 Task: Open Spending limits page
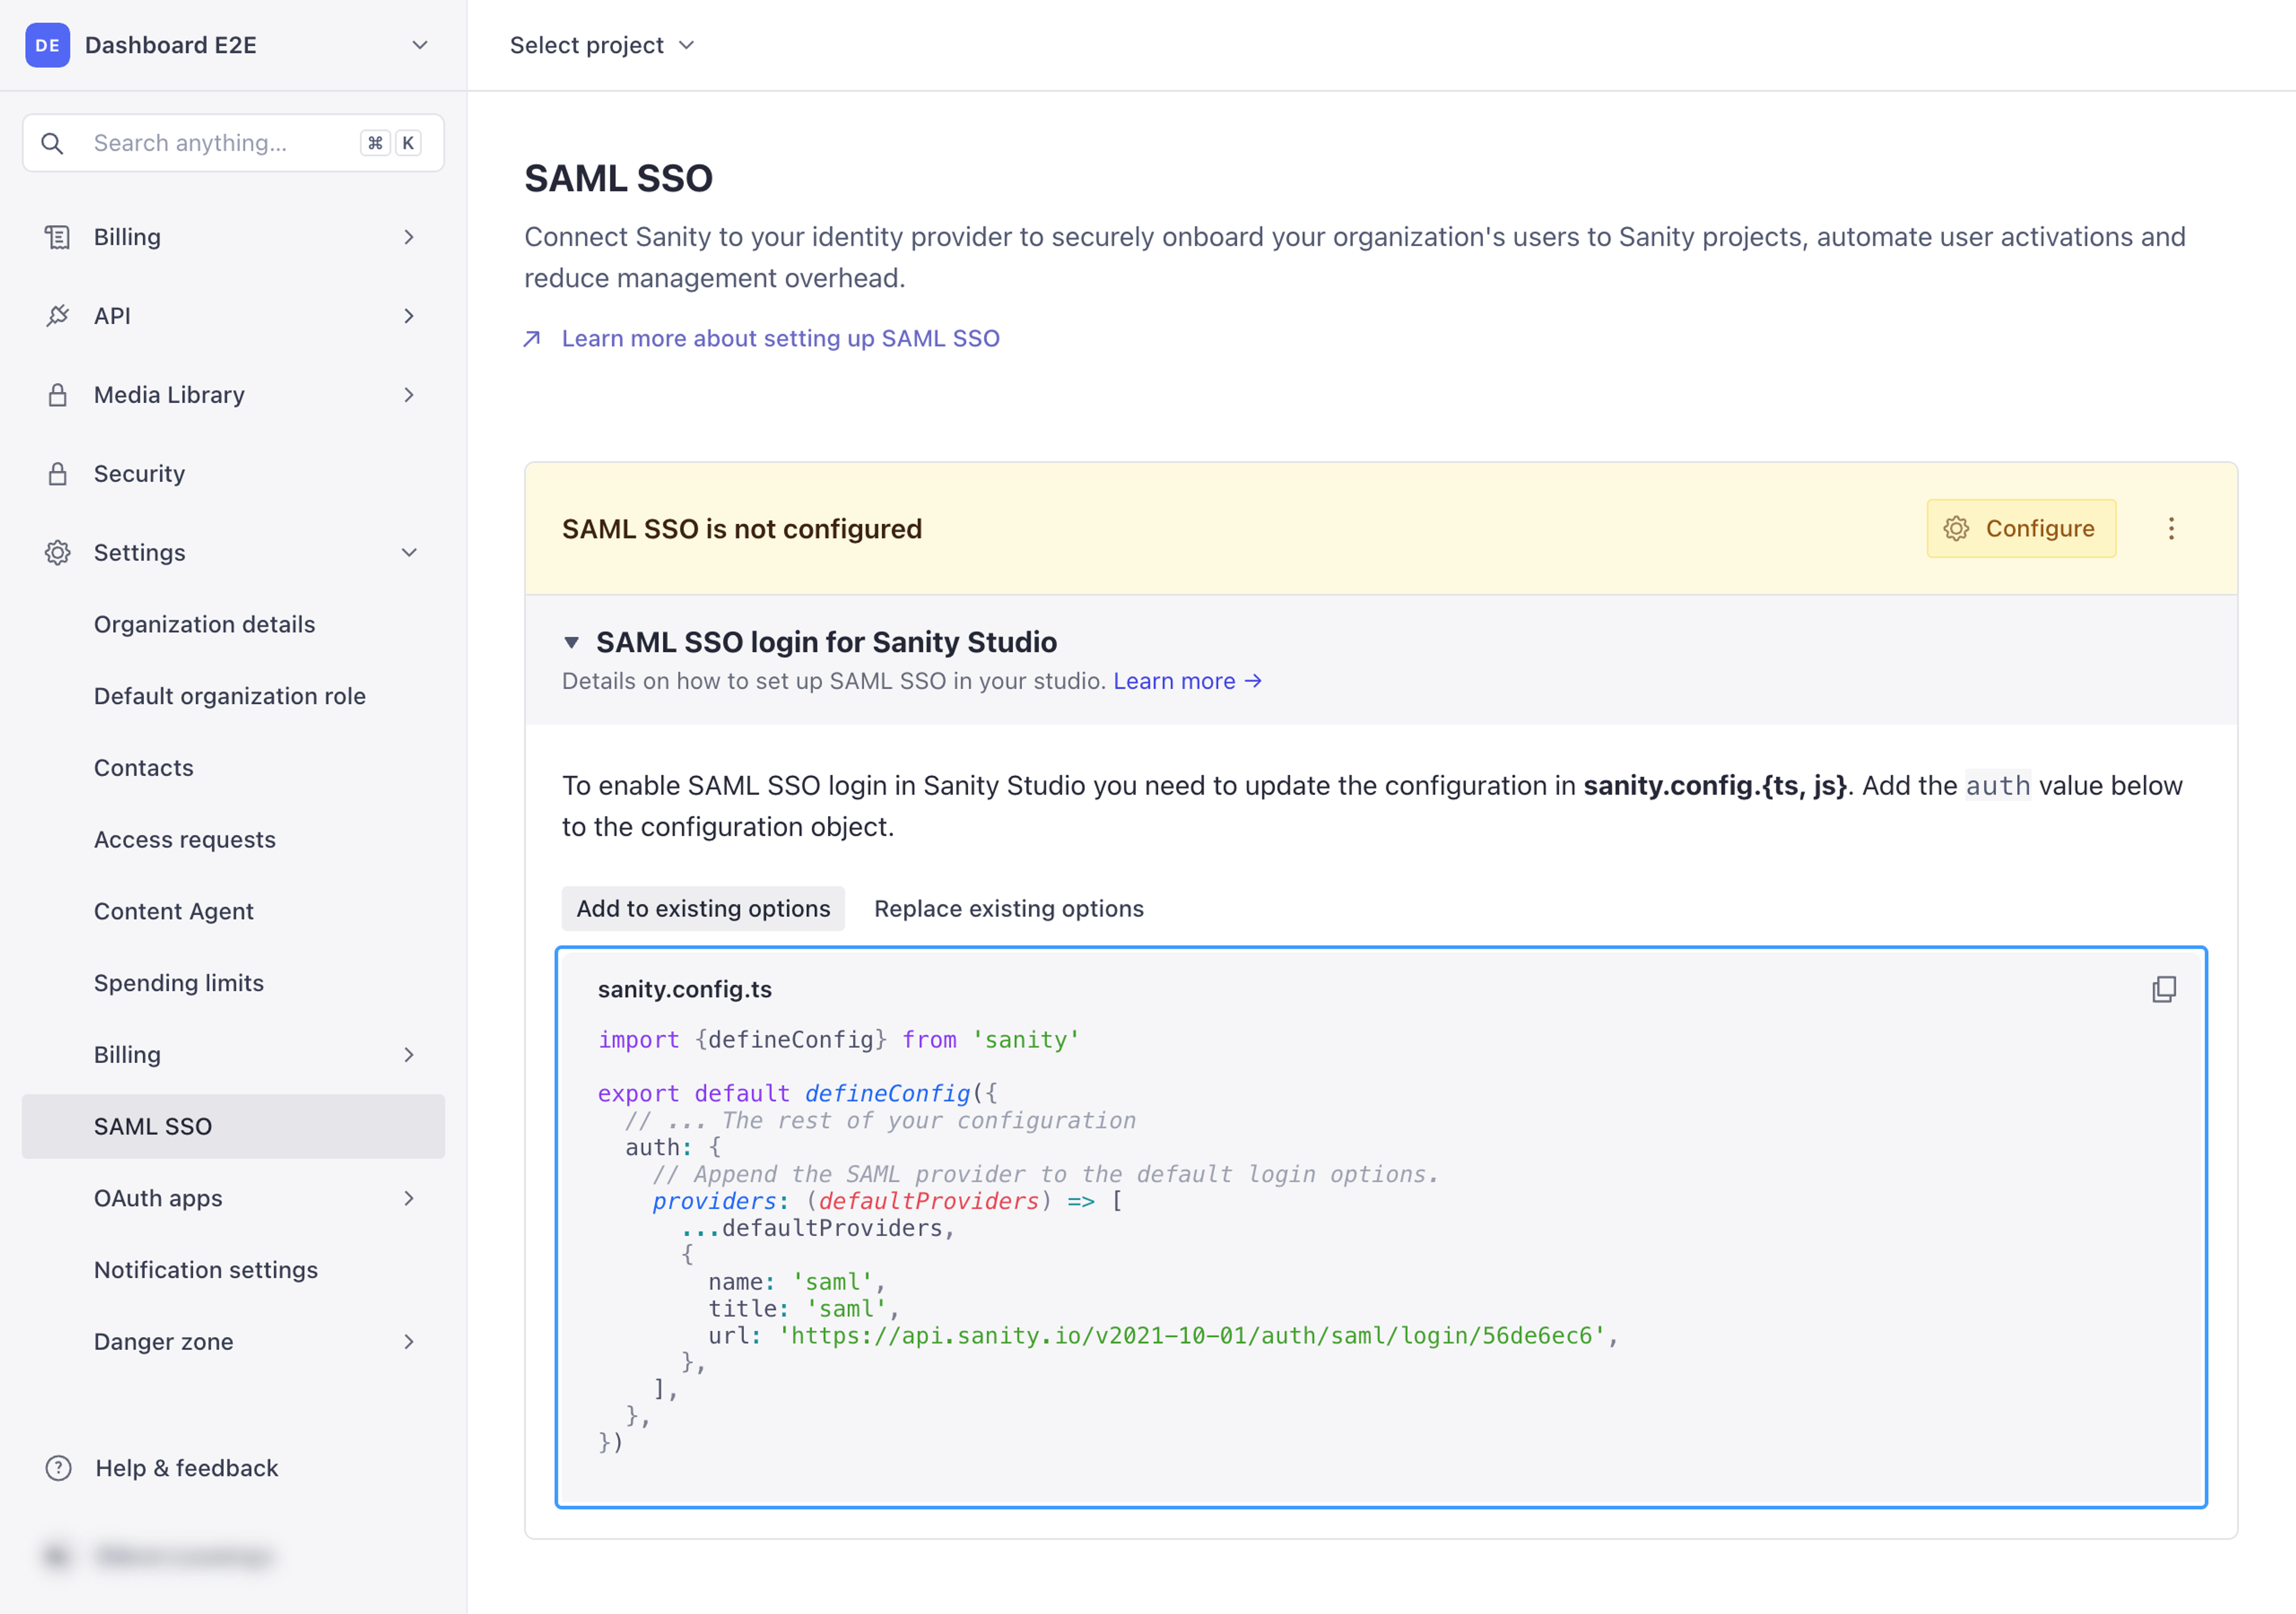coord(233,983)
